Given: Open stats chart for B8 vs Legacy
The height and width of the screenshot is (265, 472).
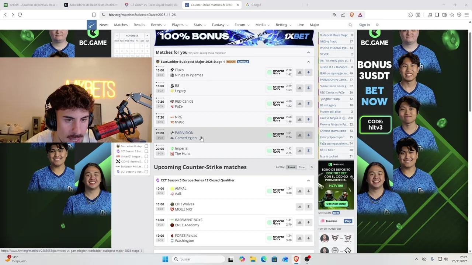Looking at the screenshot, I should 299,88.
